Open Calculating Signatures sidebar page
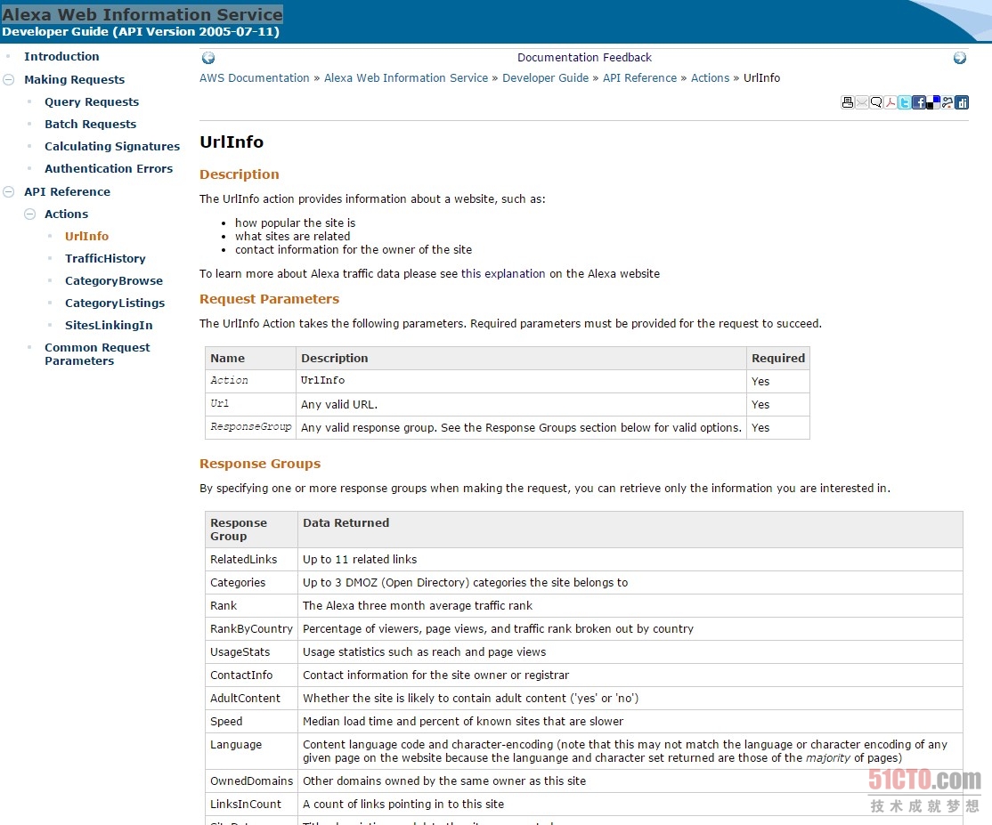 pos(112,147)
